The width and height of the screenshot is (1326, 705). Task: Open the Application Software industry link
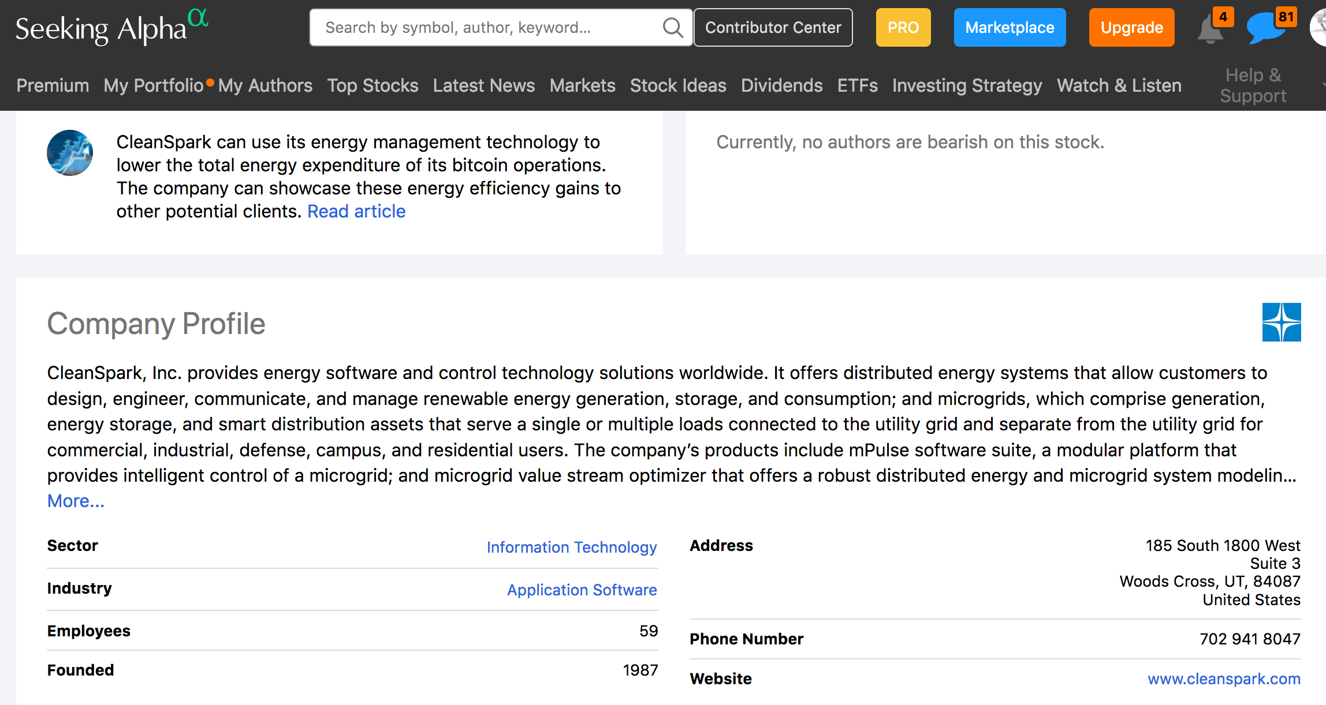pyautogui.click(x=582, y=590)
